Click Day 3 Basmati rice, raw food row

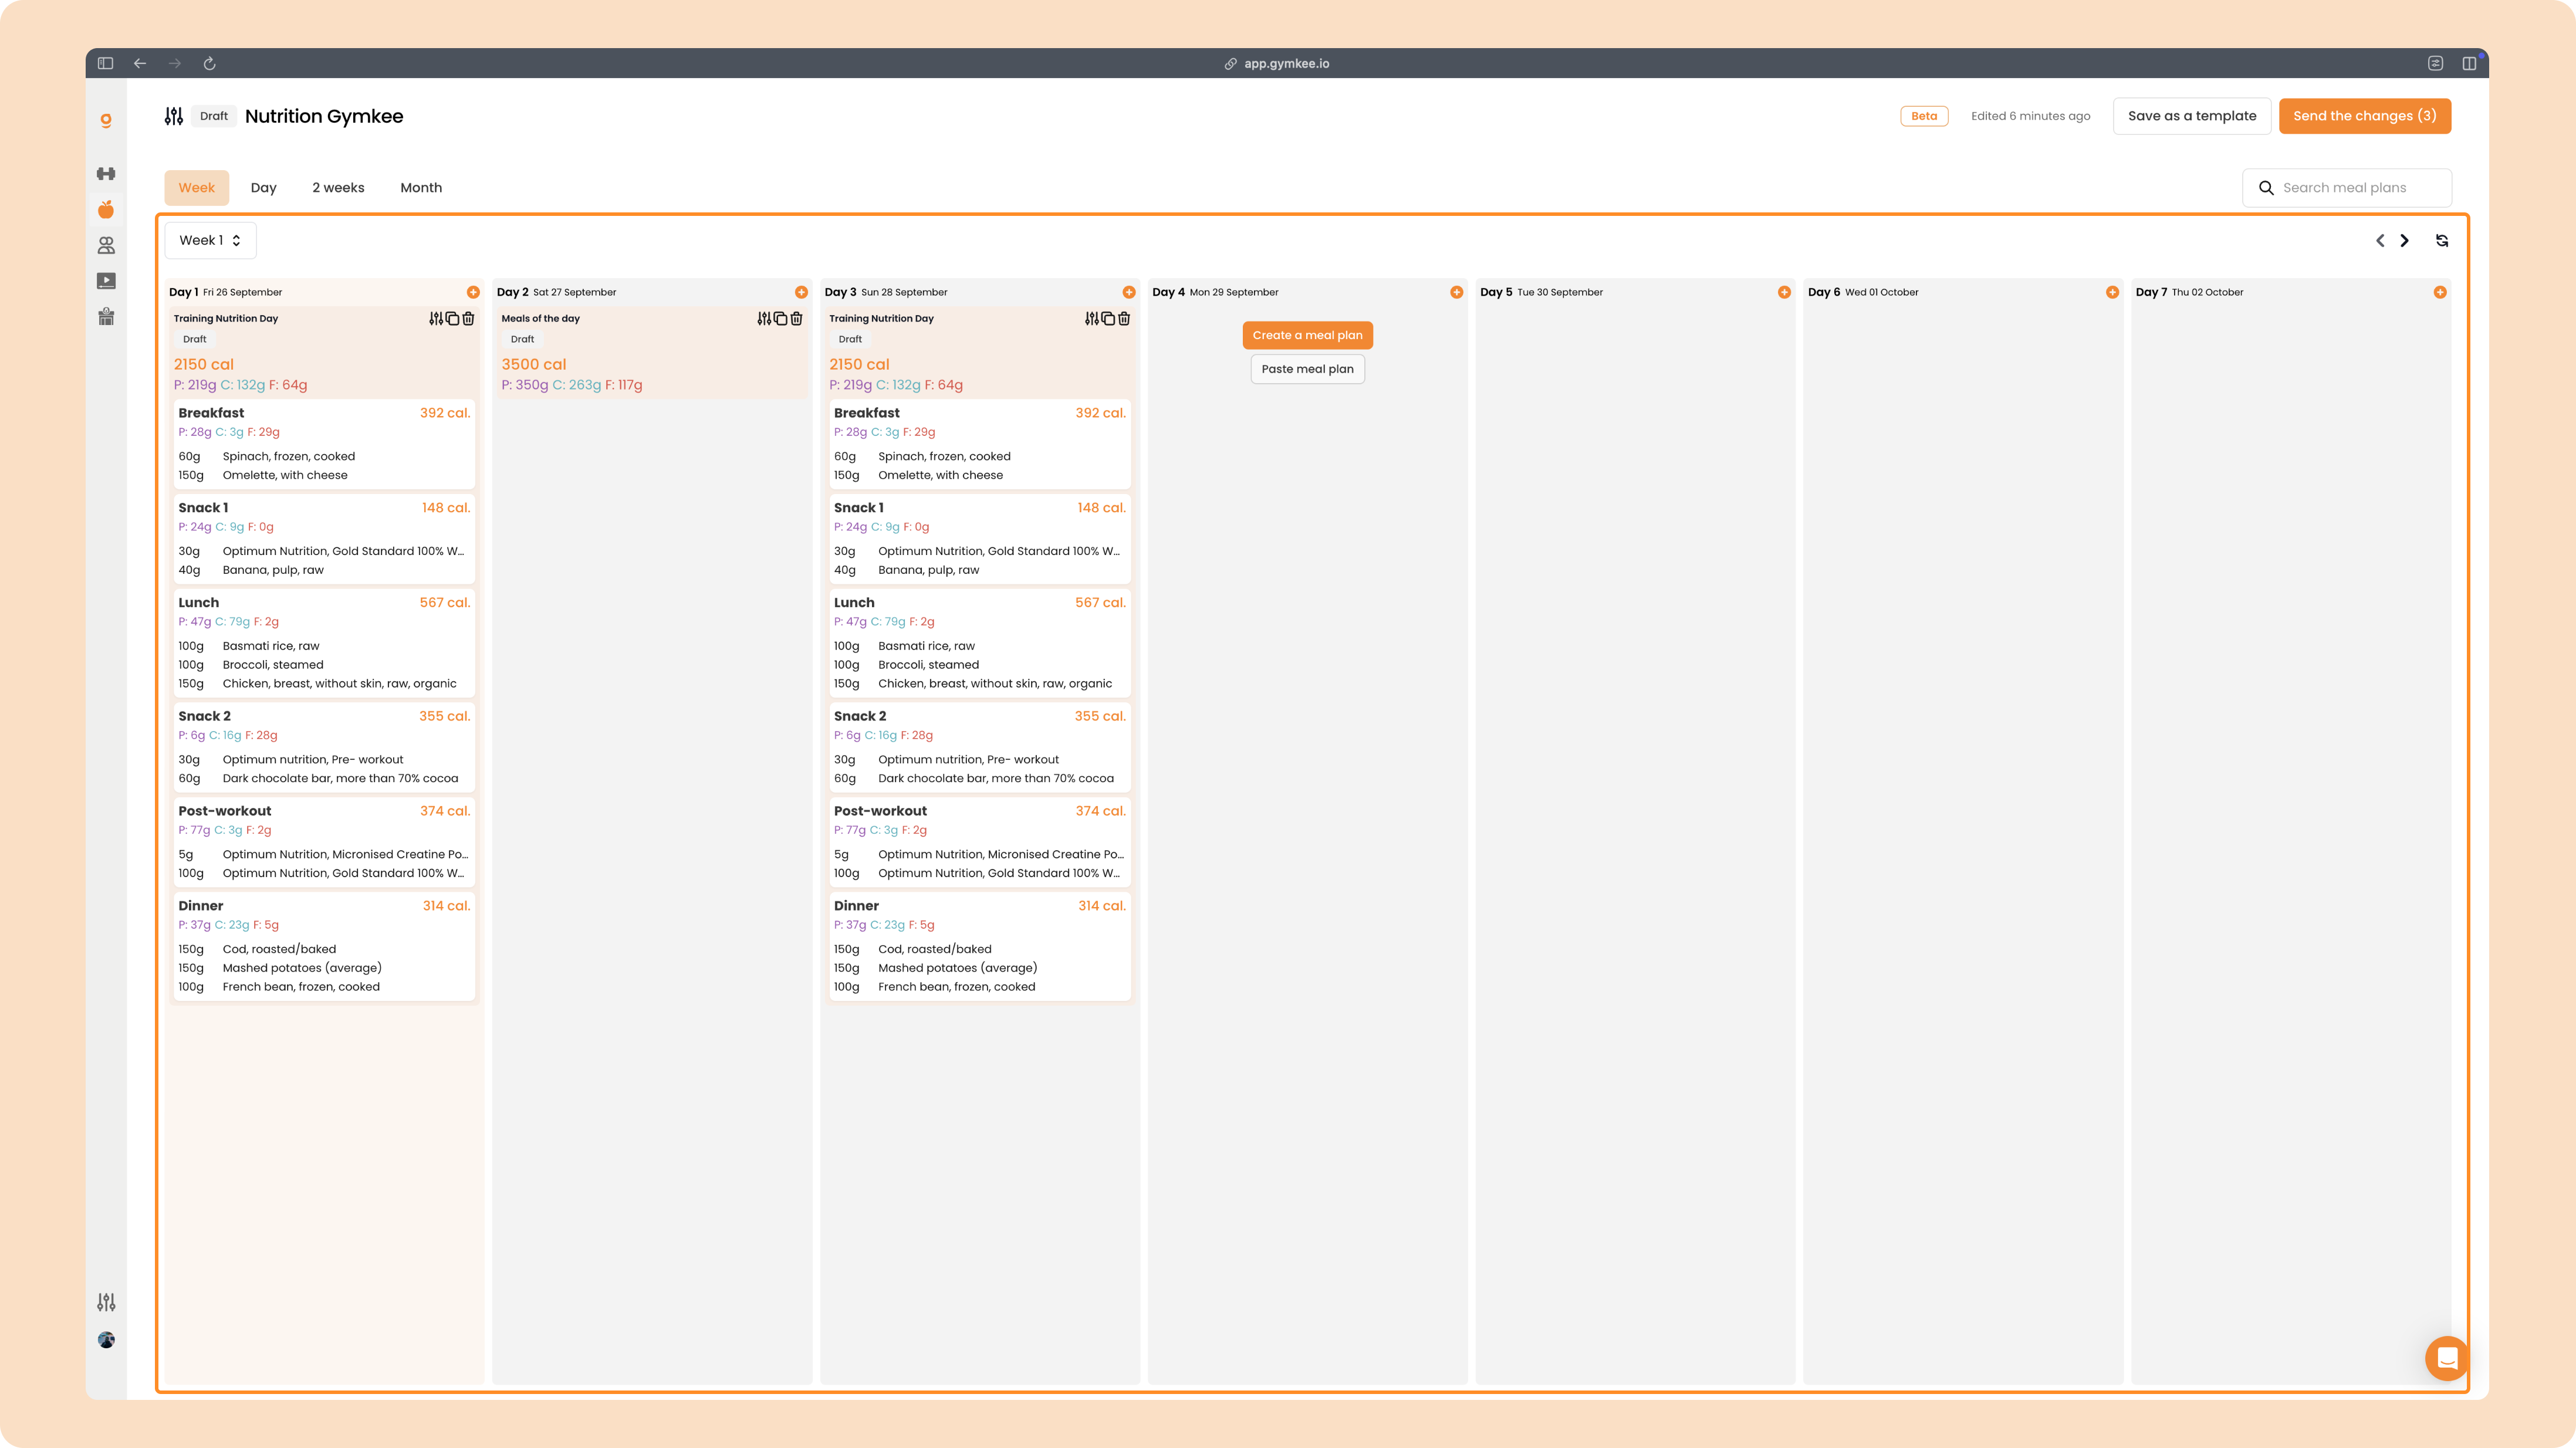pyautogui.click(x=980, y=646)
